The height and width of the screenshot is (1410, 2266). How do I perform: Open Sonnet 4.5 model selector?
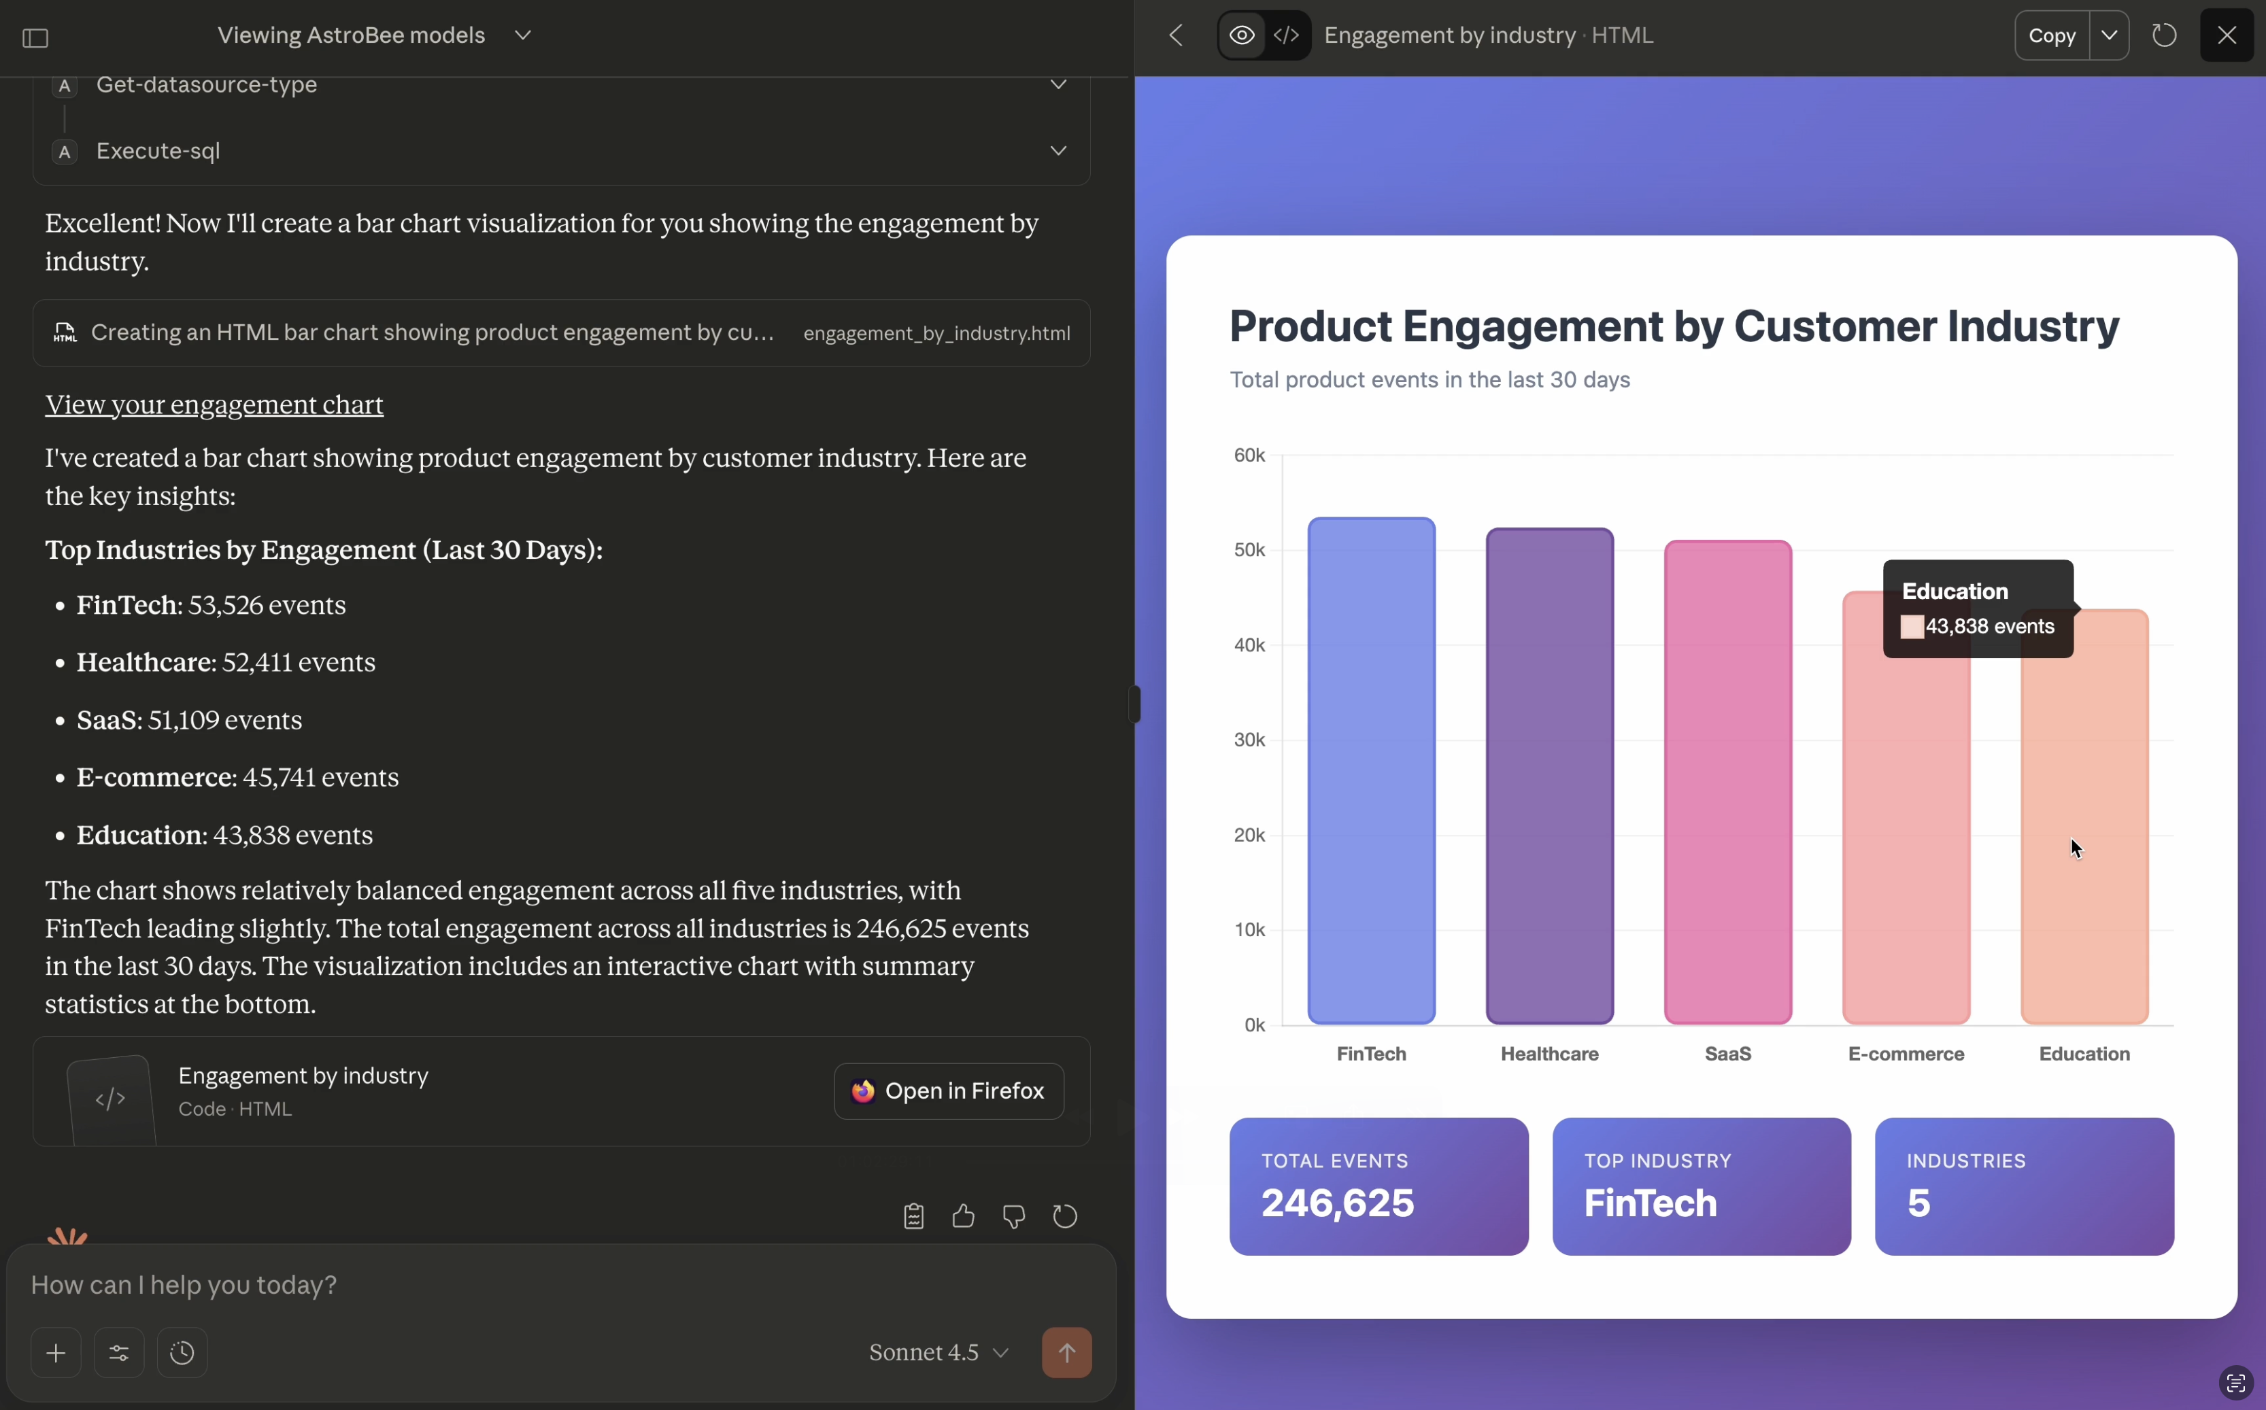938,1352
